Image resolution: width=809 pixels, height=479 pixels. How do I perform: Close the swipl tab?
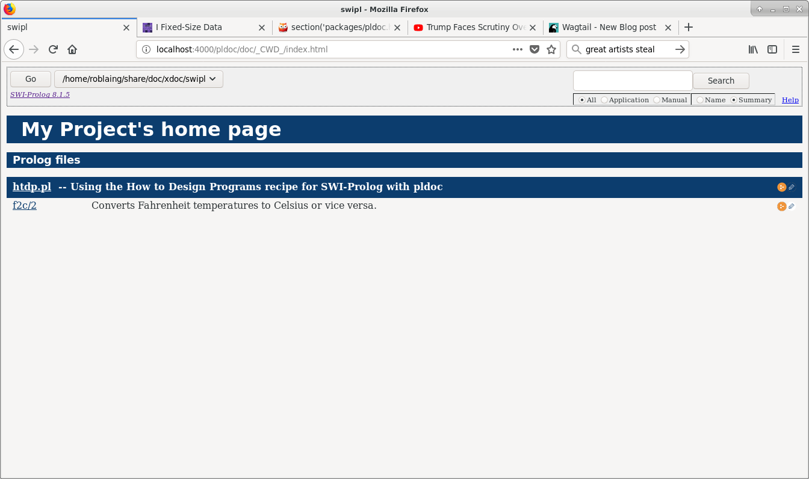[126, 27]
